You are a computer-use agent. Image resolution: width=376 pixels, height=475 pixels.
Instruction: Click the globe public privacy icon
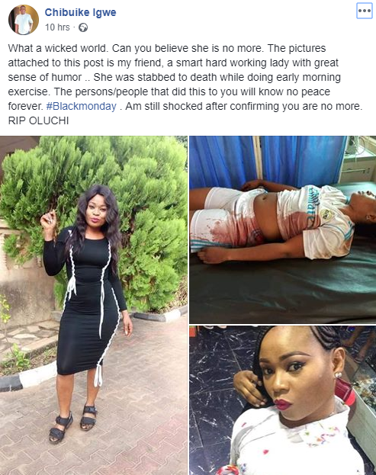(83, 27)
